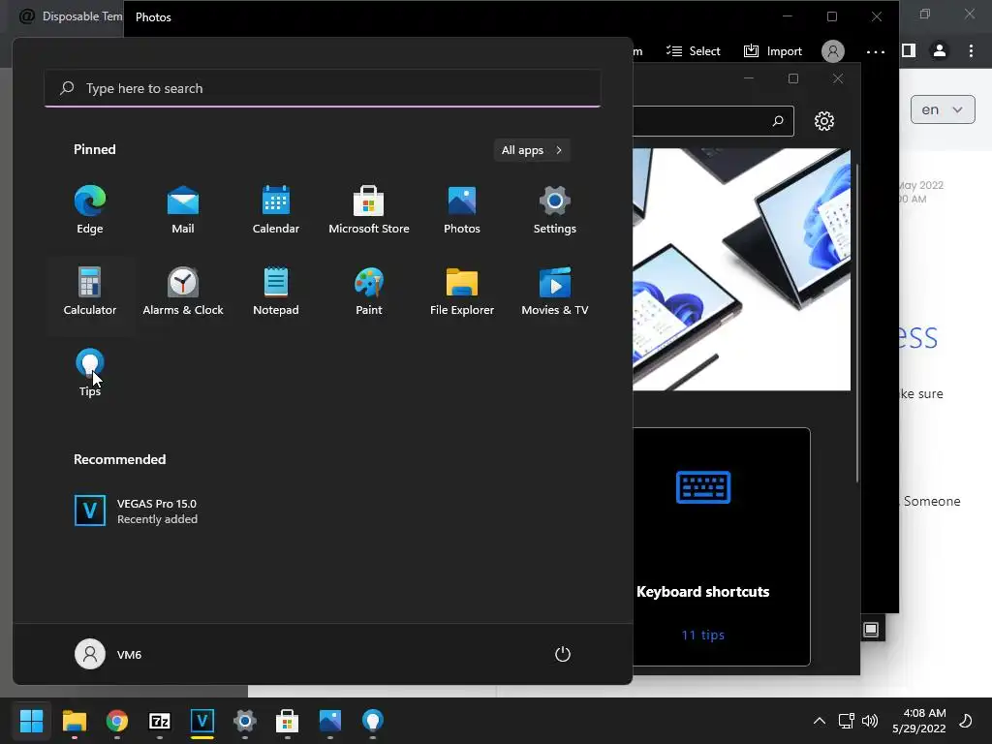Click Select in Photos toolbar
992x744 pixels.
(694, 51)
